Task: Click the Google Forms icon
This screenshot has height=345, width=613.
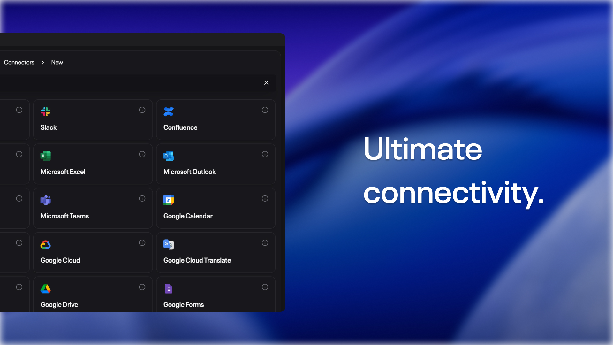Action: pyautogui.click(x=169, y=289)
